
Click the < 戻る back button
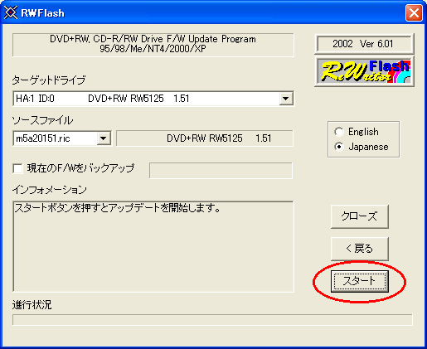coord(360,249)
